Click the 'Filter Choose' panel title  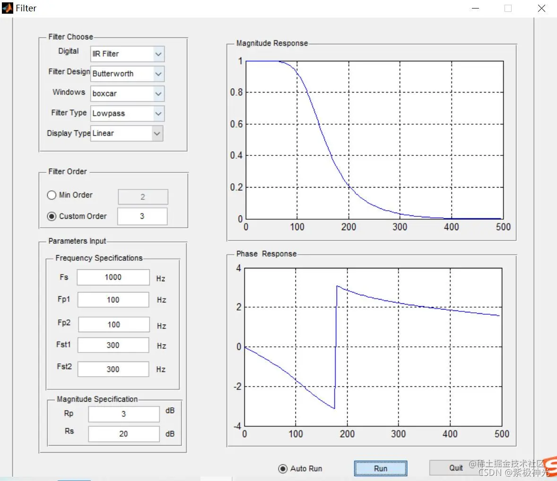(71, 37)
